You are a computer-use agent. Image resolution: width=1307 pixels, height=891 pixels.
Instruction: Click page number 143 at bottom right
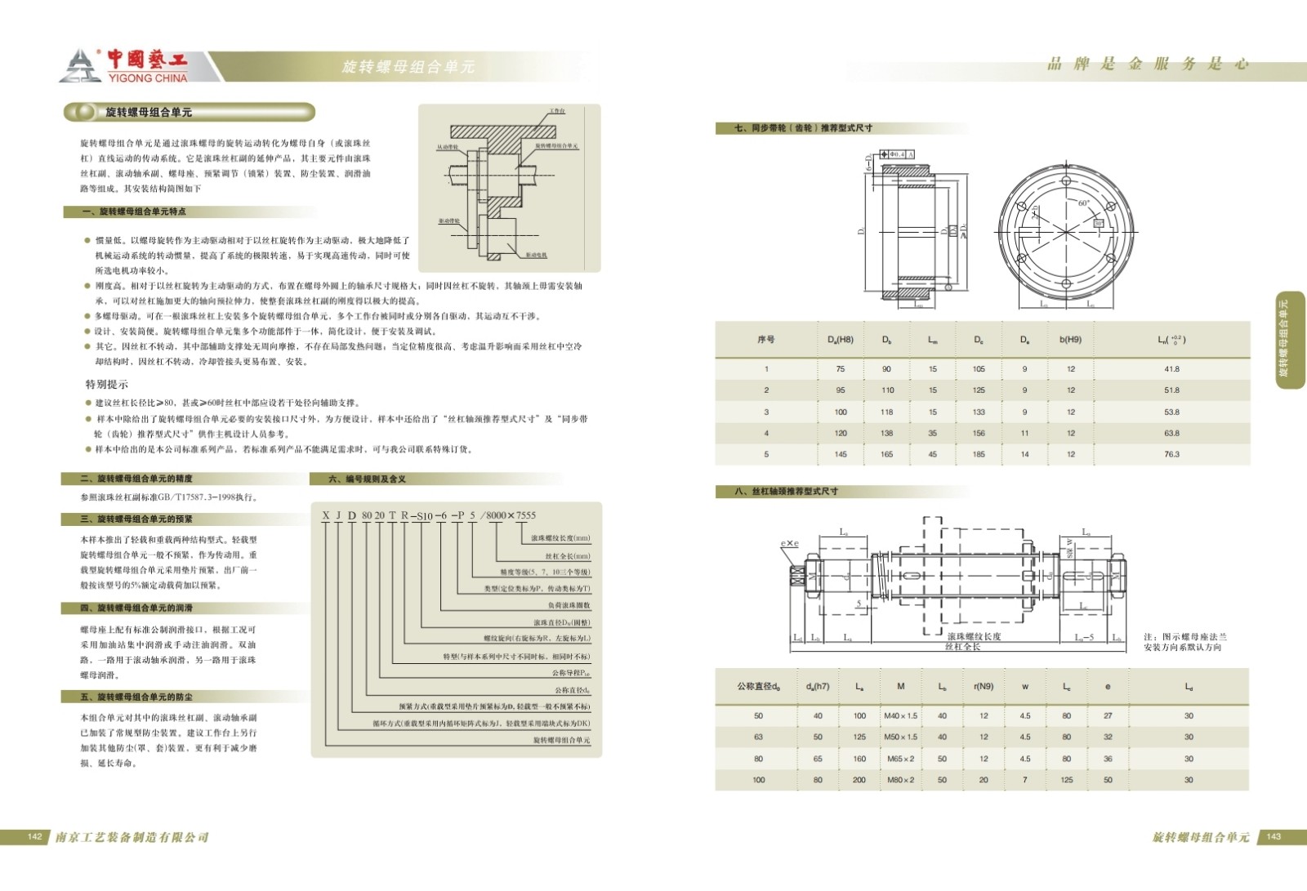tap(1274, 837)
